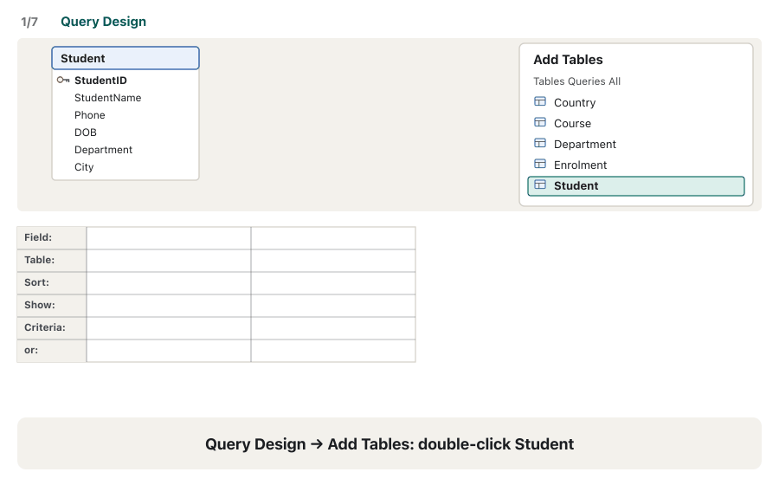The height and width of the screenshot is (485, 779).
Task: Toggle the Show cell in the first grid column
Action: pyautogui.click(x=169, y=306)
